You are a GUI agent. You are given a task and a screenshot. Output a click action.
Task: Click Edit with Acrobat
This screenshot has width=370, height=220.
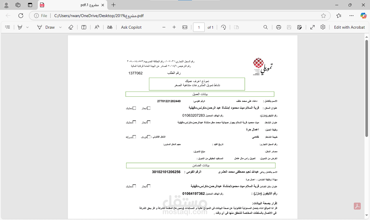(x=349, y=27)
